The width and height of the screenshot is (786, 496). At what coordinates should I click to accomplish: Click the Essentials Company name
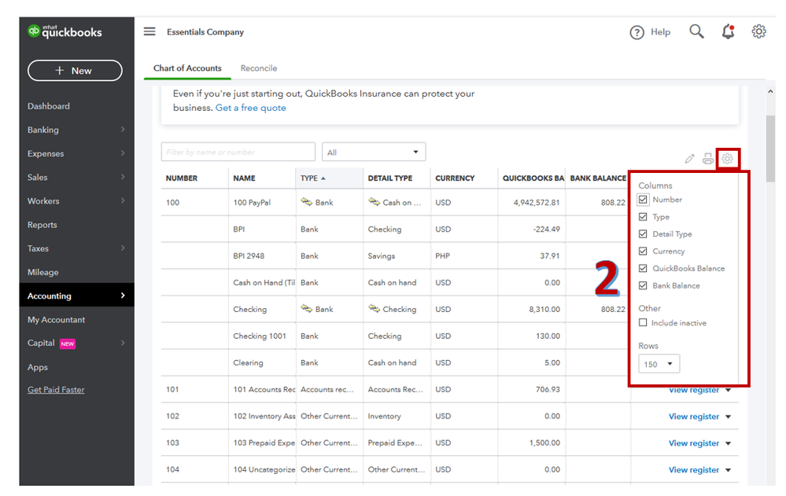(205, 31)
